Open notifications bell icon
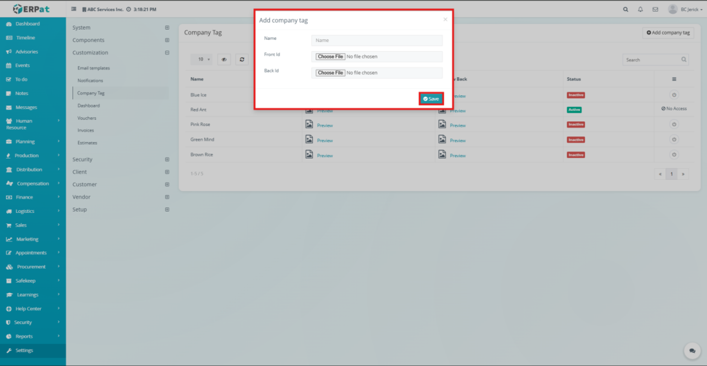This screenshot has width=707, height=366. pyautogui.click(x=640, y=10)
